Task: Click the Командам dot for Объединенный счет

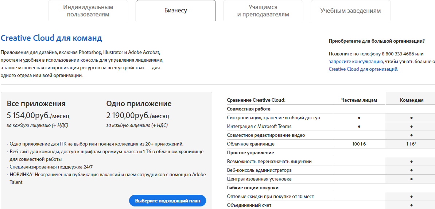Action: (x=411, y=205)
